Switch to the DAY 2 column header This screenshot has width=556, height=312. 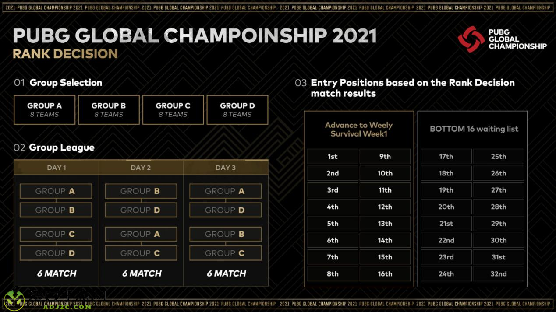coord(141,168)
